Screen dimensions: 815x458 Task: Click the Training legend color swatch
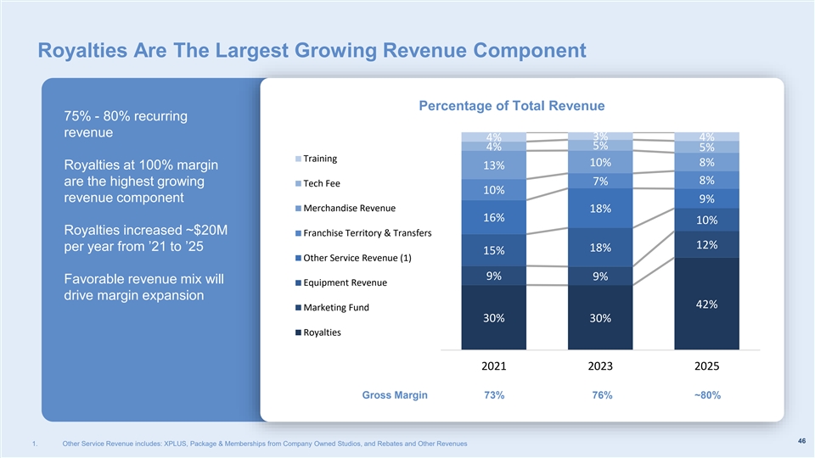tap(298, 159)
